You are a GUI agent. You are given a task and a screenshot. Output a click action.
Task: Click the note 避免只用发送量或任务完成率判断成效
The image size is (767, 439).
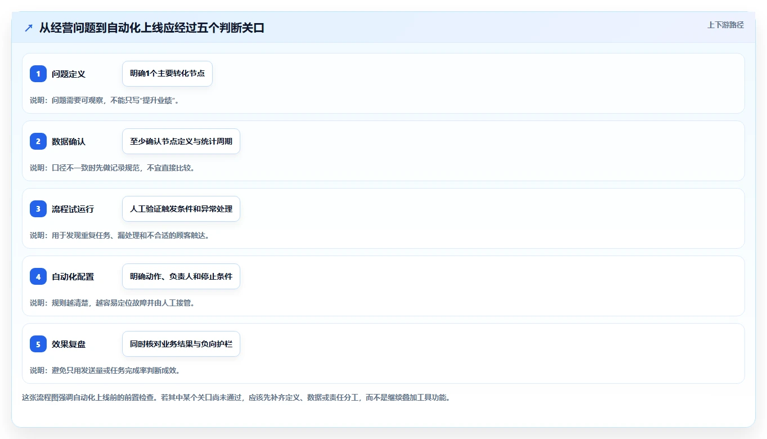click(x=105, y=370)
